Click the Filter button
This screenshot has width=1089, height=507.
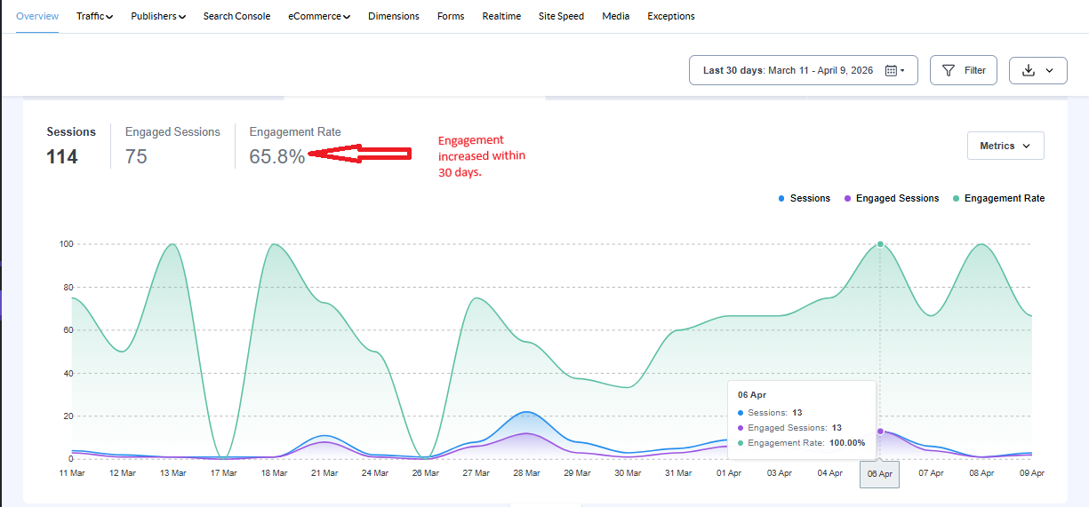(964, 70)
